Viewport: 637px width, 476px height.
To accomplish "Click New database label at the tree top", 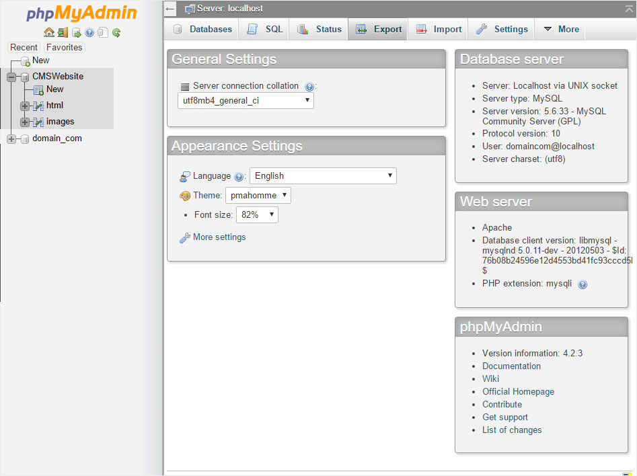I will (x=40, y=60).
